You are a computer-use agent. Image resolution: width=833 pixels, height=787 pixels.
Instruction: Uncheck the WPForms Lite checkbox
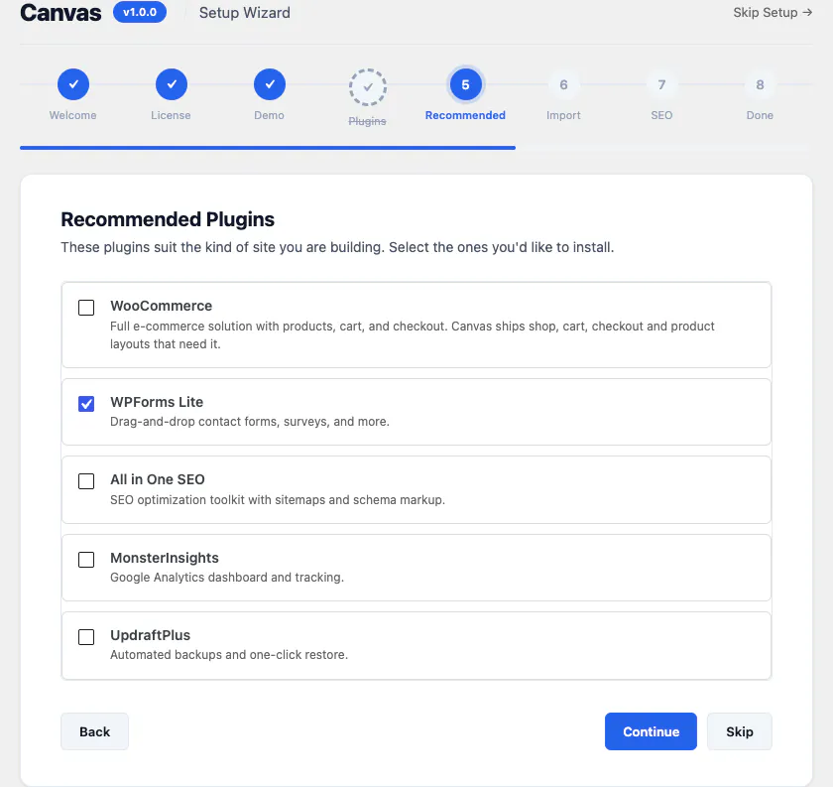86,404
